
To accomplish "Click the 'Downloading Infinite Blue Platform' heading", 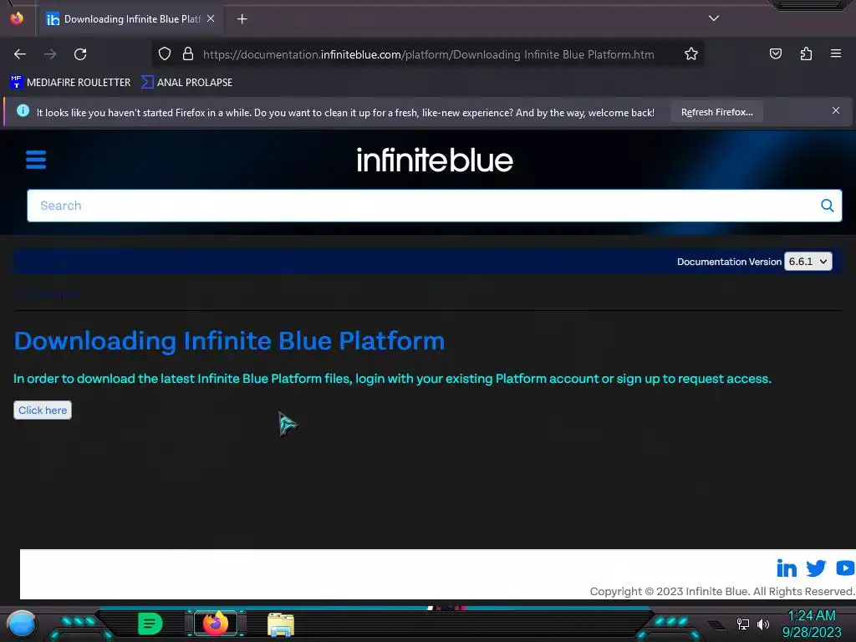I will click(x=229, y=341).
